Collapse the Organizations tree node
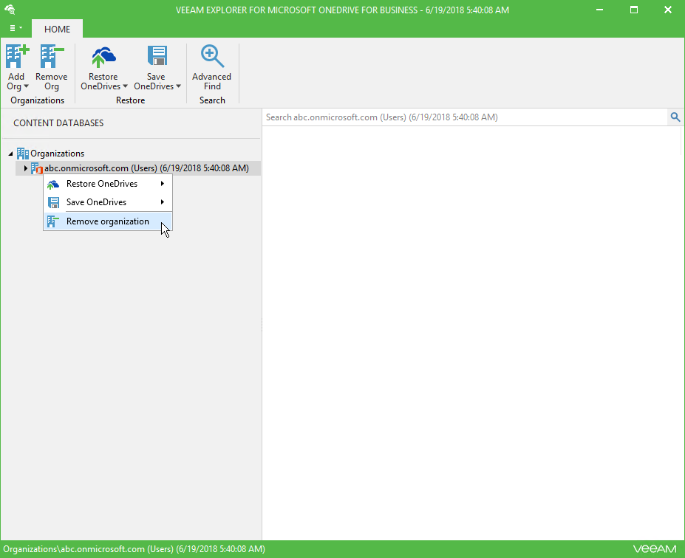685x558 pixels. click(10, 154)
